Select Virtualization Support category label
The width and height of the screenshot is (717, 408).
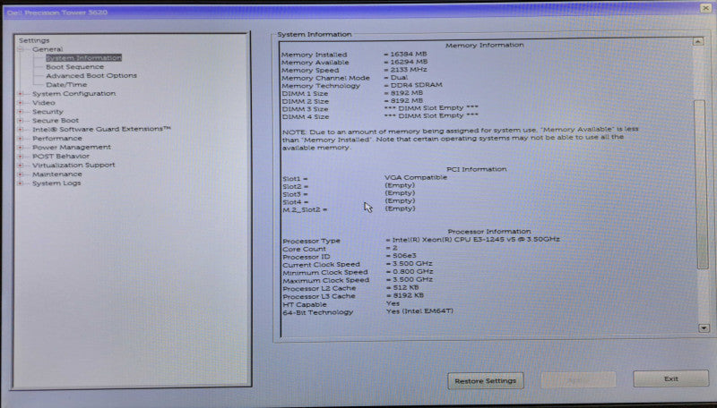[73, 166]
